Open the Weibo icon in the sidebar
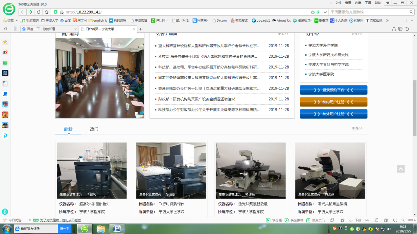This screenshot has height=234, width=417. click(x=5, y=52)
